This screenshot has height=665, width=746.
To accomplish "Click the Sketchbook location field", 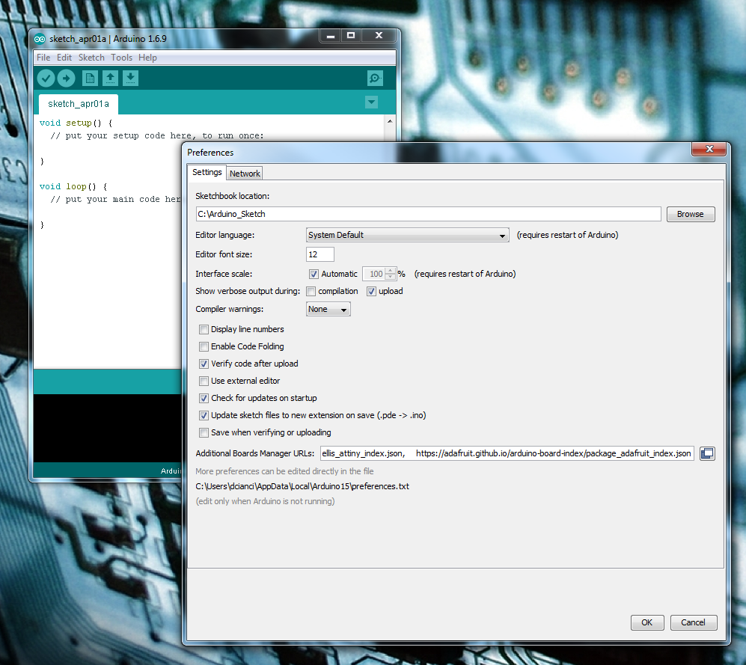I will (x=428, y=214).
